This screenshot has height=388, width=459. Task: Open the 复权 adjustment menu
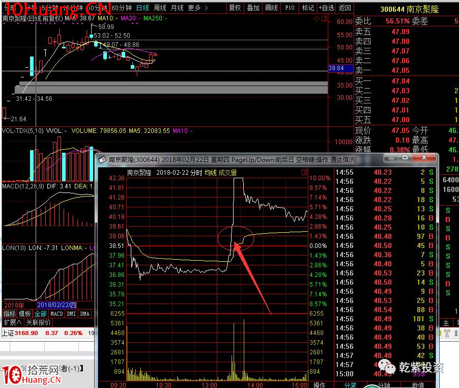[x=235, y=8]
